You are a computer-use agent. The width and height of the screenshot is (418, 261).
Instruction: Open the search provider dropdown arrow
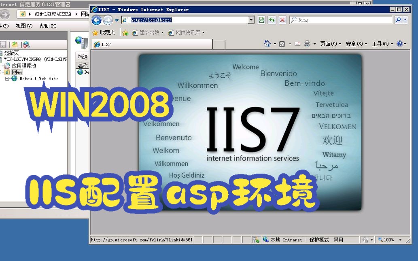405,20
